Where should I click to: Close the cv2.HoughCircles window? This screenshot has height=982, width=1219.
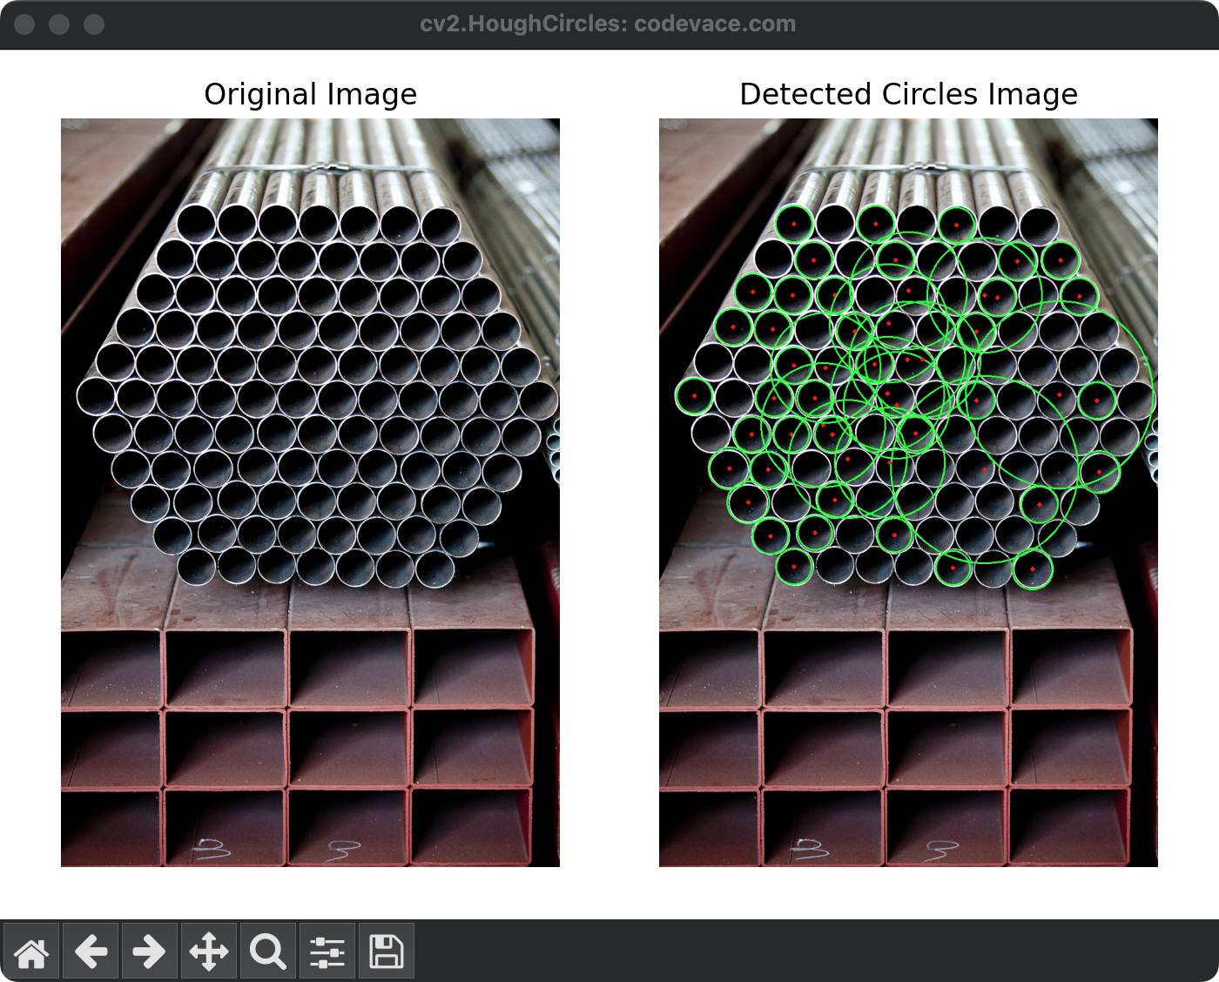point(24,24)
